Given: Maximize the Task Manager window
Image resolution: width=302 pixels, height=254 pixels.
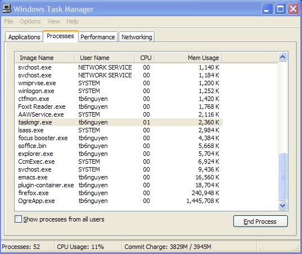Looking at the screenshot, I should [x=280, y=9].
